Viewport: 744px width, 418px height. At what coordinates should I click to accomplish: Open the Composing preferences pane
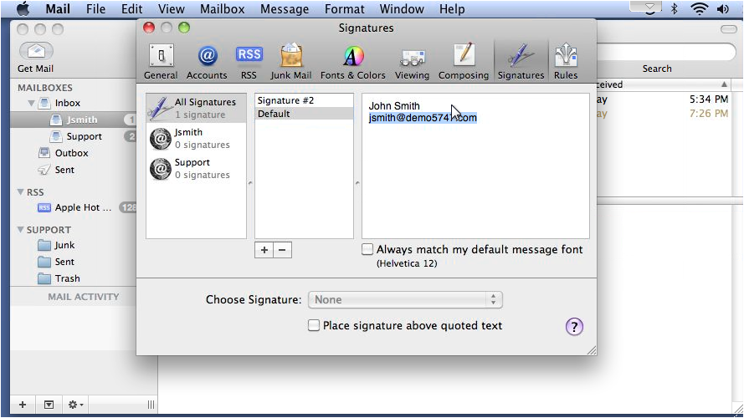[x=464, y=62]
